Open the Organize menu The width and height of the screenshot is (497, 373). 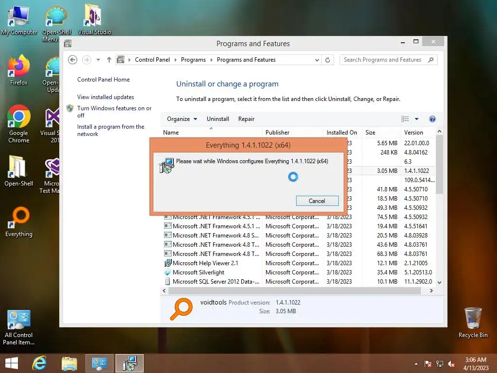click(x=182, y=119)
